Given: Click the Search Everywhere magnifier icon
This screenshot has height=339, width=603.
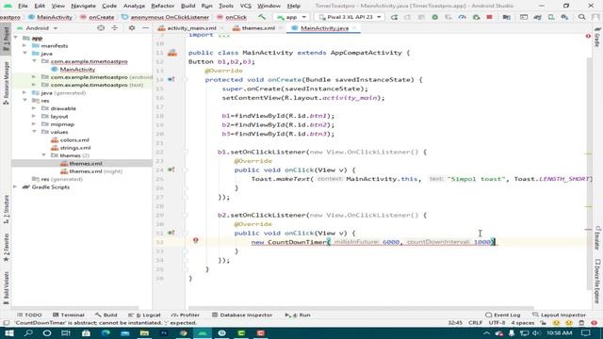Looking at the screenshot, I should (x=582, y=17).
